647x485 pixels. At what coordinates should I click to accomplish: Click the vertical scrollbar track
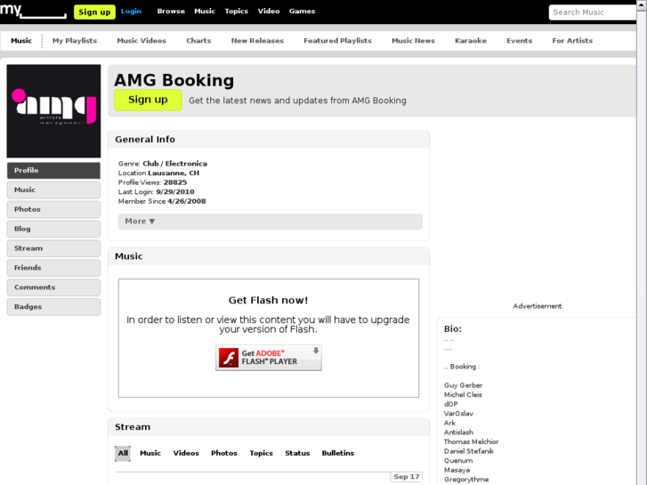coord(642,247)
